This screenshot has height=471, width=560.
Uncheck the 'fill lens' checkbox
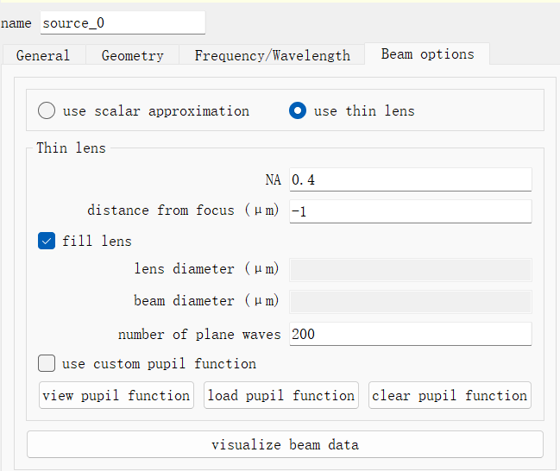pos(47,241)
